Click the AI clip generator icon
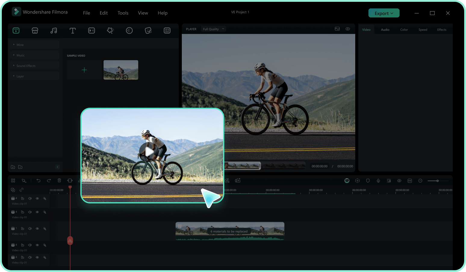Screen dimensions: 466x272 238,181
